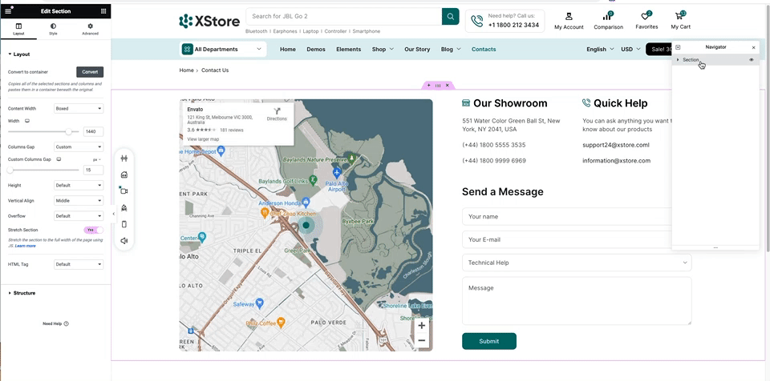Switch to Layout tab
The height and width of the screenshot is (381, 770).
[18, 30]
